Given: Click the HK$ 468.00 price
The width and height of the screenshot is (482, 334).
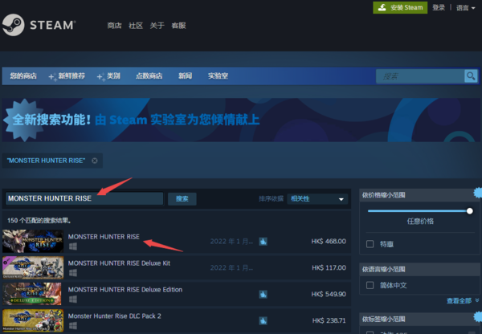Looking at the screenshot, I should coord(329,241).
